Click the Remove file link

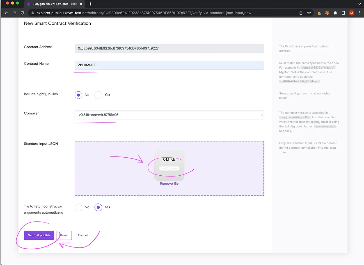pos(169,184)
